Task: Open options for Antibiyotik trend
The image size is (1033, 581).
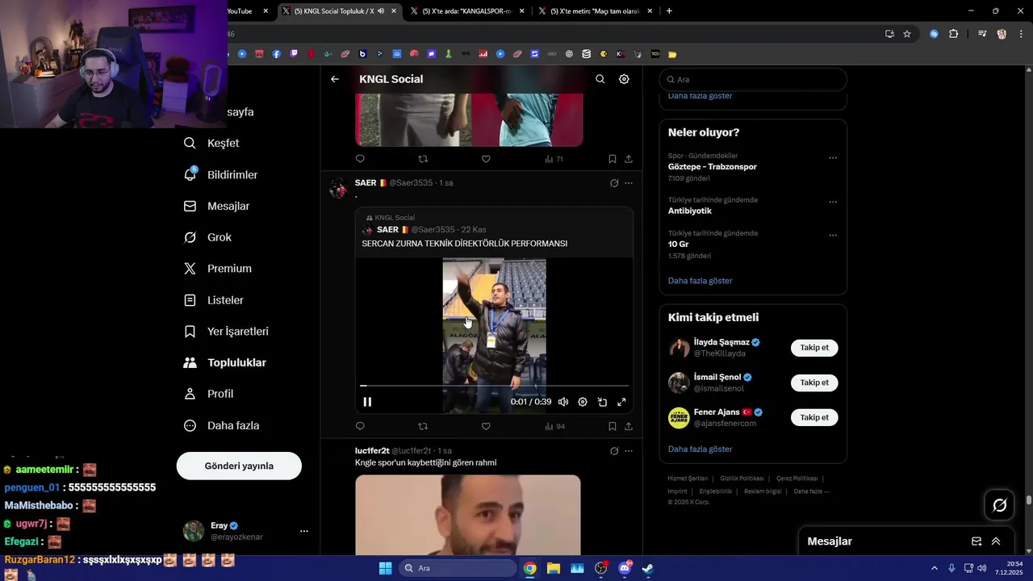Action: 833,203
